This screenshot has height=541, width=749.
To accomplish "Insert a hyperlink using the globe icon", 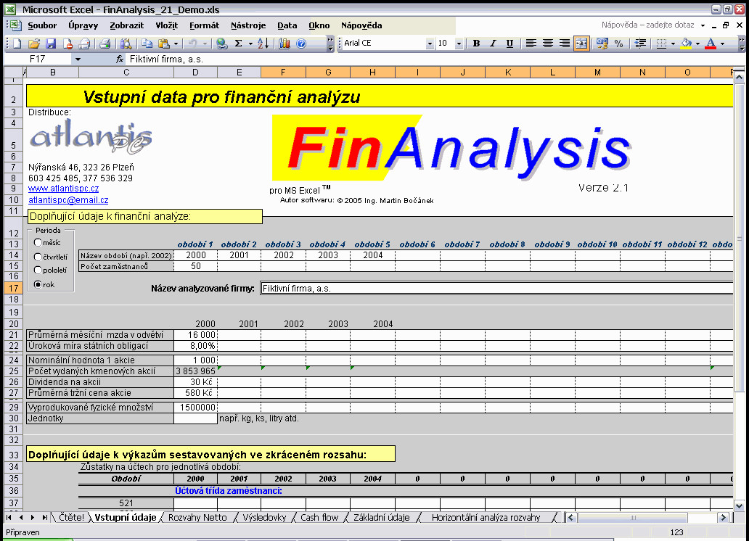I will [221, 44].
